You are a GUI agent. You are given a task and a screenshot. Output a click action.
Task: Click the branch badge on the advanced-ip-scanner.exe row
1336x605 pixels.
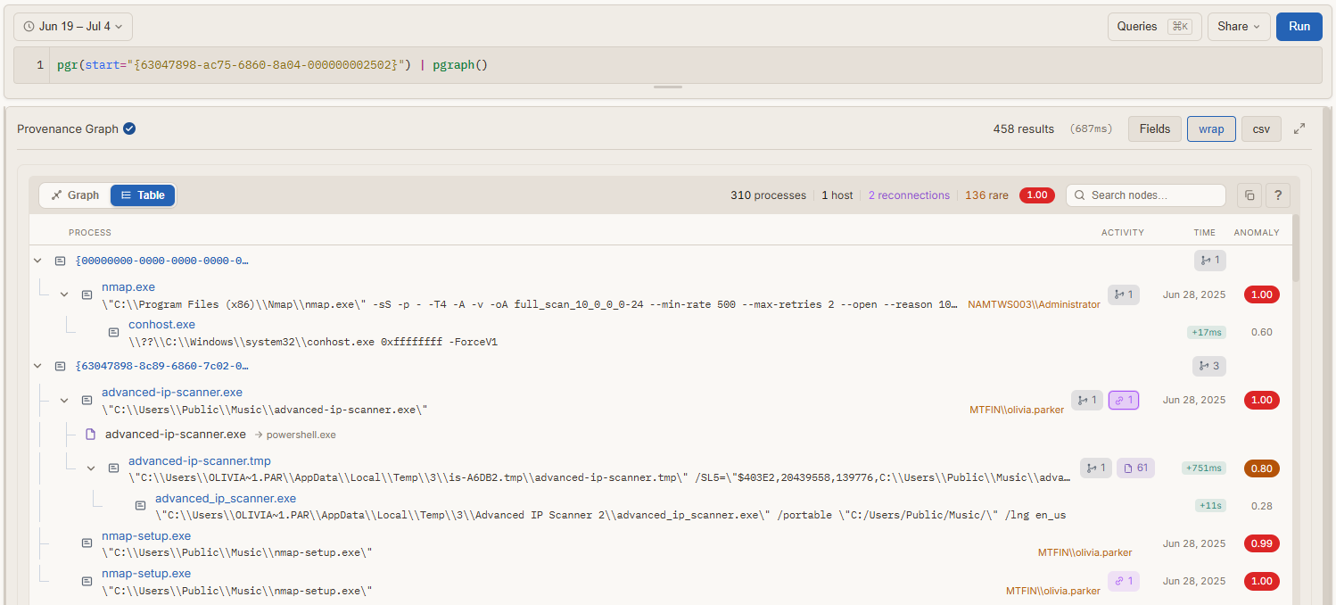click(1086, 400)
